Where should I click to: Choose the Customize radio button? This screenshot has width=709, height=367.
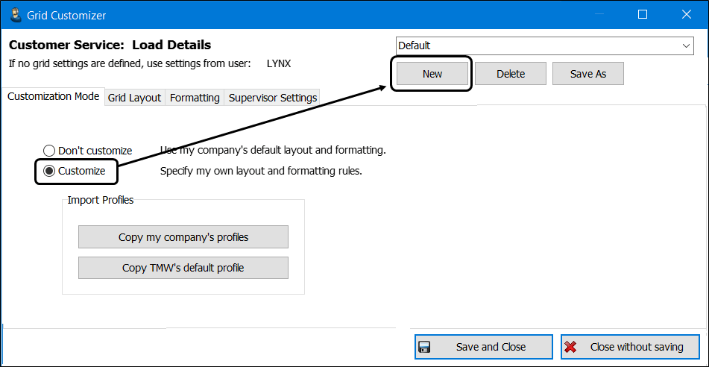pos(50,172)
